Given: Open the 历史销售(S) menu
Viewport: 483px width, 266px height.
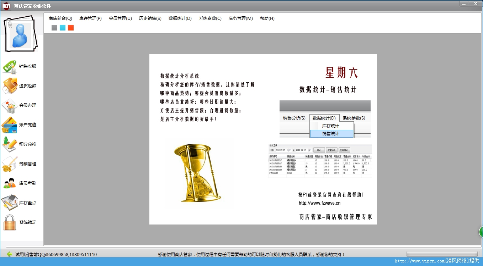Looking at the screenshot, I should click(150, 18).
